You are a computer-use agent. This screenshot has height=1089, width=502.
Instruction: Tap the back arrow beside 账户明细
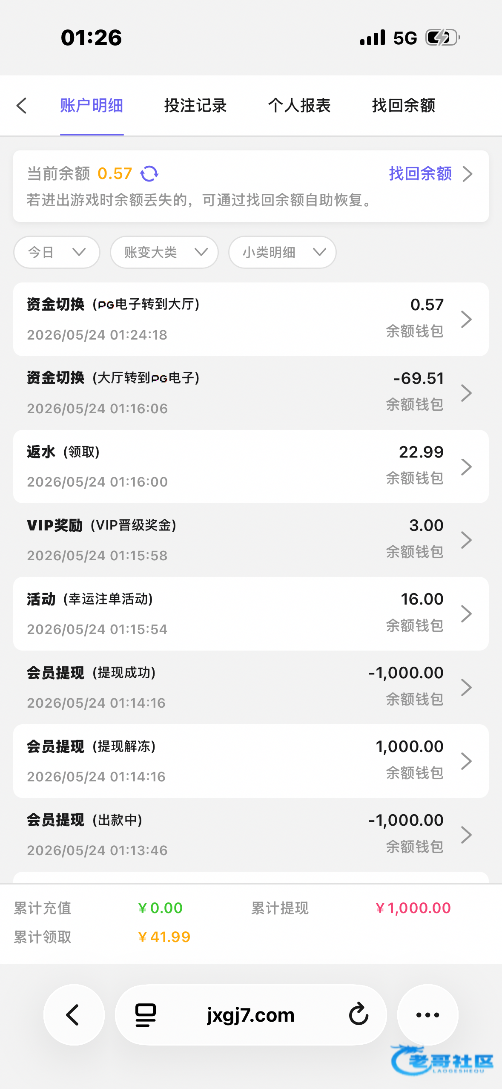click(x=21, y=106)
